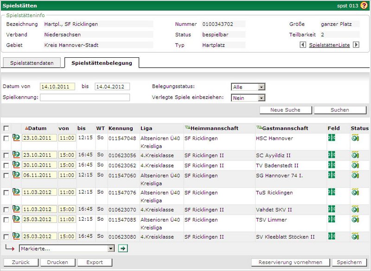This screenshot has height=271, width=371.
Task: Click green arrow to execute Markierte action
Action: [123, 248]
